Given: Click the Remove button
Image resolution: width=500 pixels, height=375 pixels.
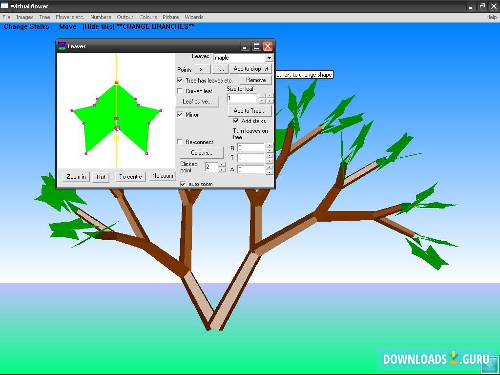Looking at the screenshot, I should (256, 80).
